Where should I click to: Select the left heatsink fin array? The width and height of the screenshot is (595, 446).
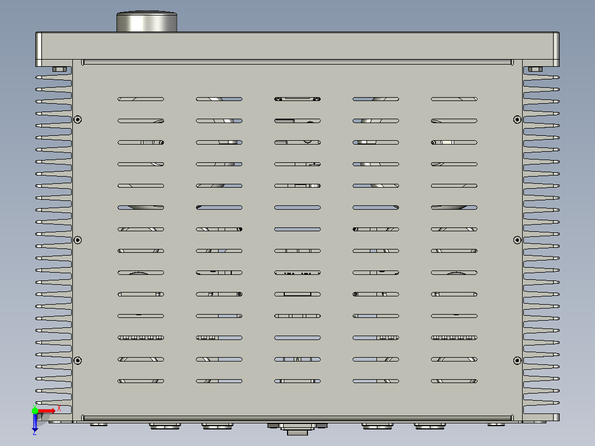tap(54, 243)
